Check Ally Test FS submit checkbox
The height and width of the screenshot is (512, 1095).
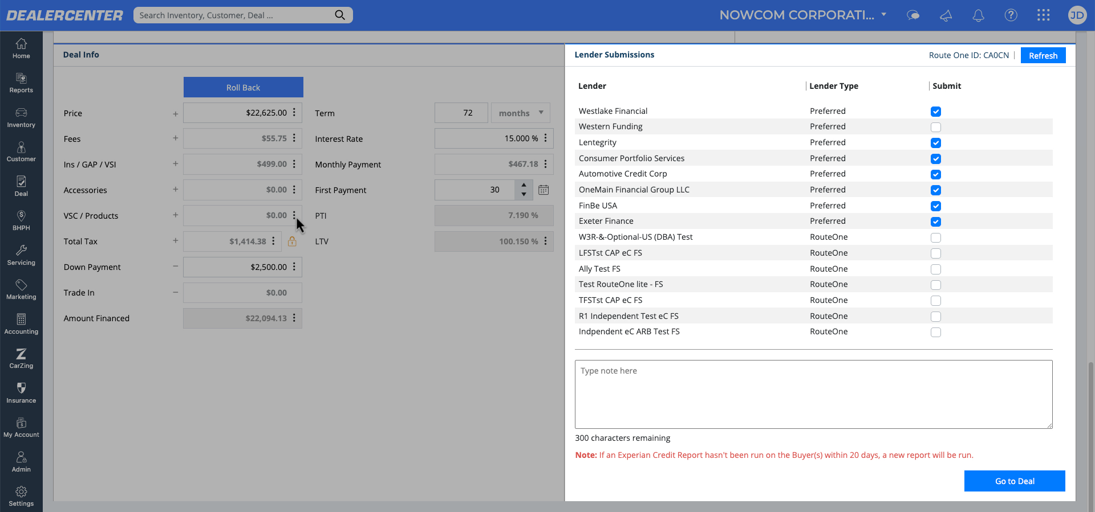936,269
